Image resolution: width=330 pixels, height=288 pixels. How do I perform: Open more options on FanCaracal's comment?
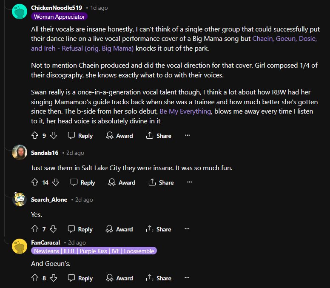tap(187, 278)
